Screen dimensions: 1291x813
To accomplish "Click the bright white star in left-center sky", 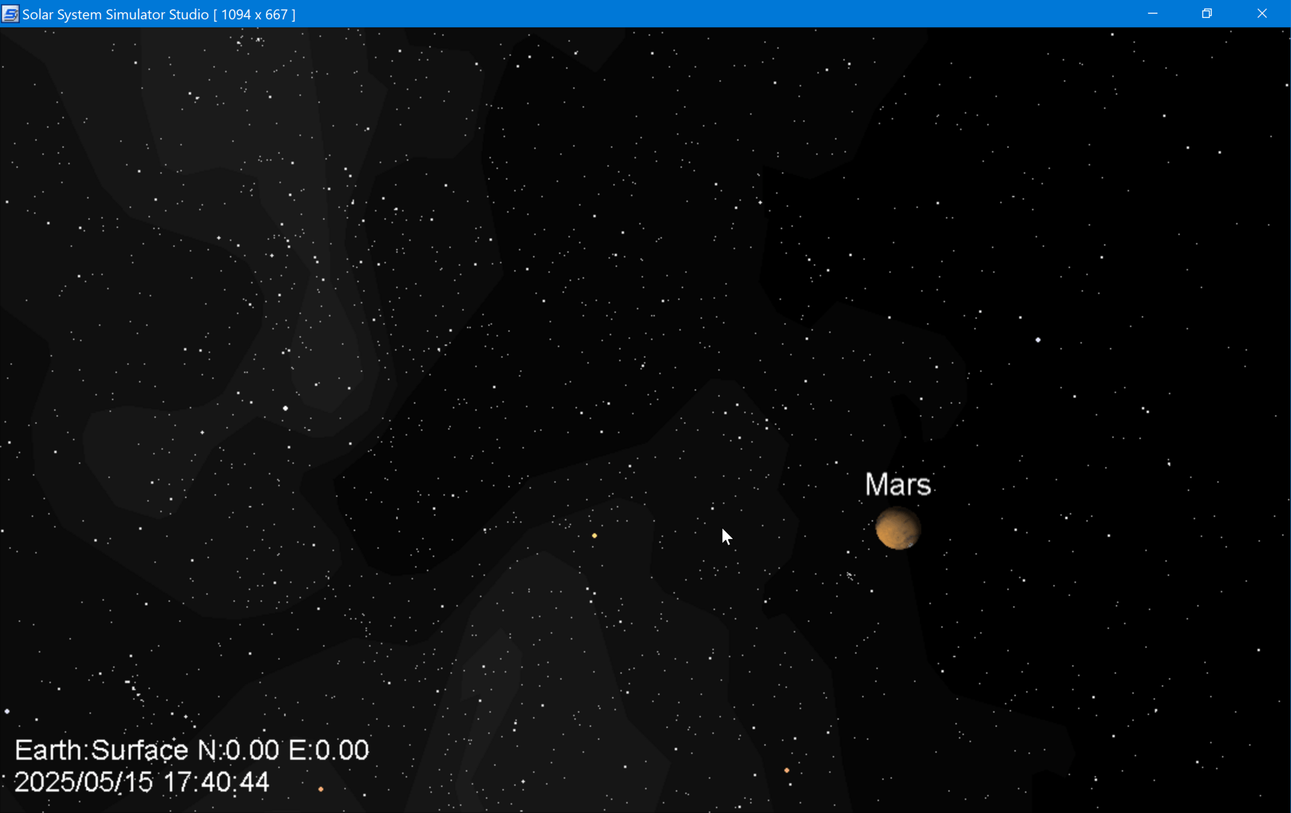I will pos(285,408).
